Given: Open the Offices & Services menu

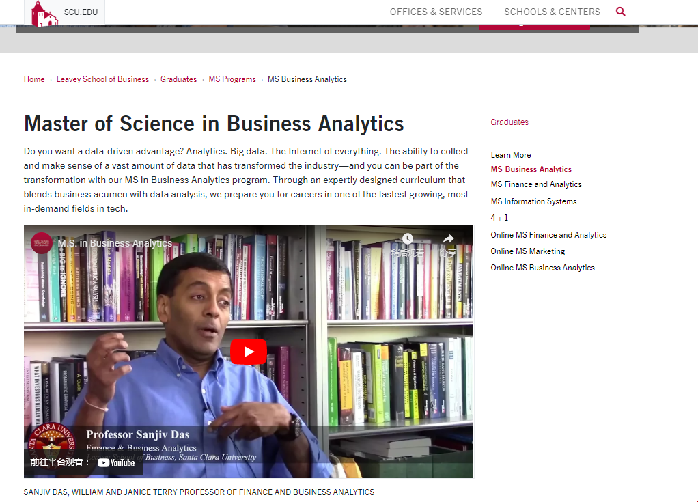Looking at the screenshot, I should coord(436,12).
